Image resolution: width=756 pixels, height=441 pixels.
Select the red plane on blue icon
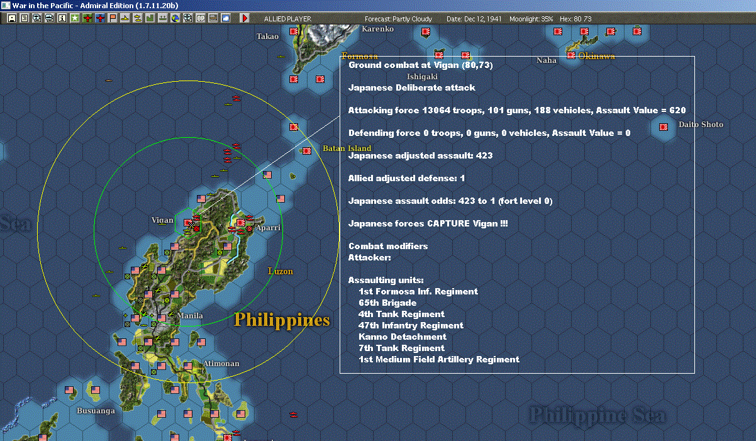(100, 18)
